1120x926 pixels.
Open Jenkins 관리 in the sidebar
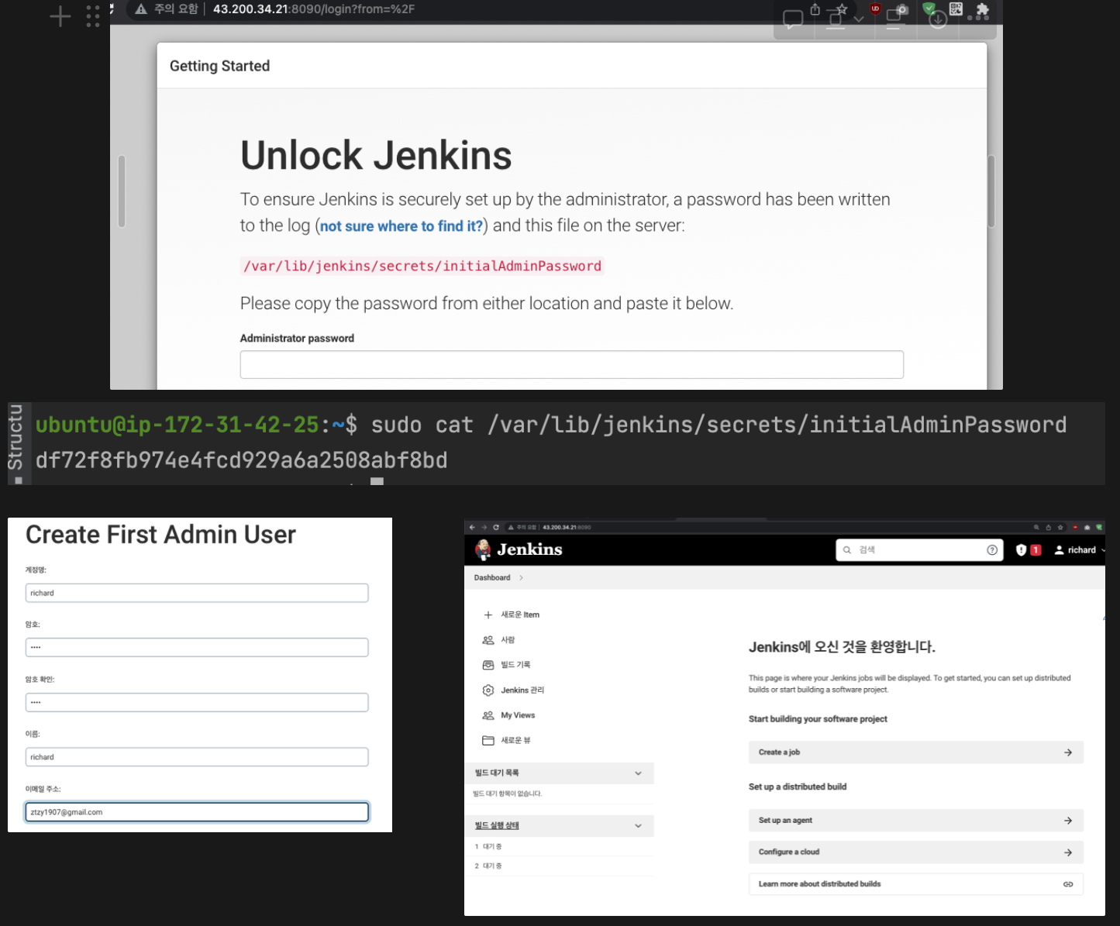pyautogui.click(x=514, y=690)
